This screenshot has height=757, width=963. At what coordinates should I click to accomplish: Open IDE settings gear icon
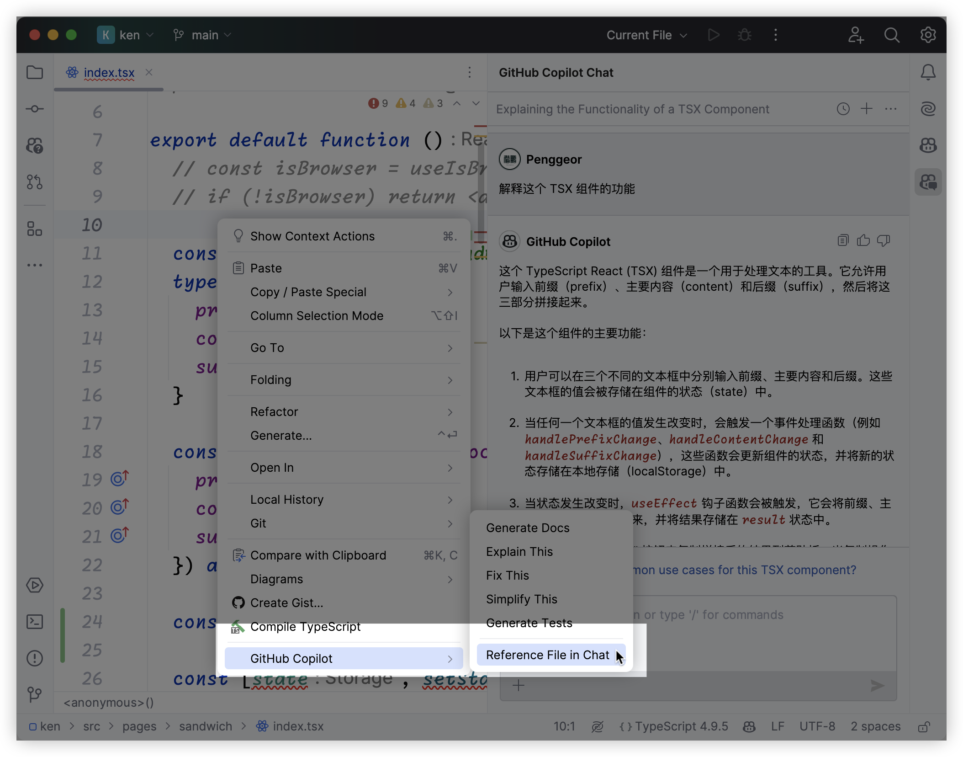[928, 35]
